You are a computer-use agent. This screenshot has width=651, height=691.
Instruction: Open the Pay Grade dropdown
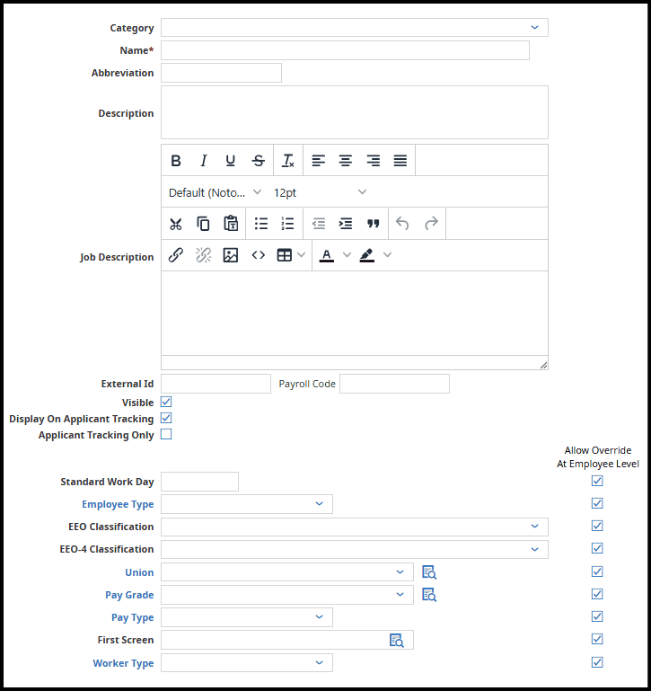(x=287, y=595)
